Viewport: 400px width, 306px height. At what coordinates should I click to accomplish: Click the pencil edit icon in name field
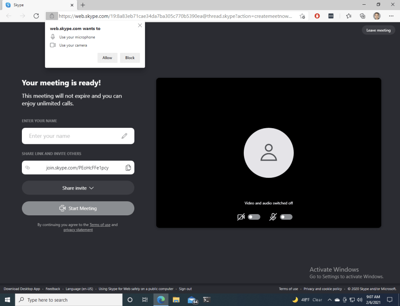click(x=124, y=136)
